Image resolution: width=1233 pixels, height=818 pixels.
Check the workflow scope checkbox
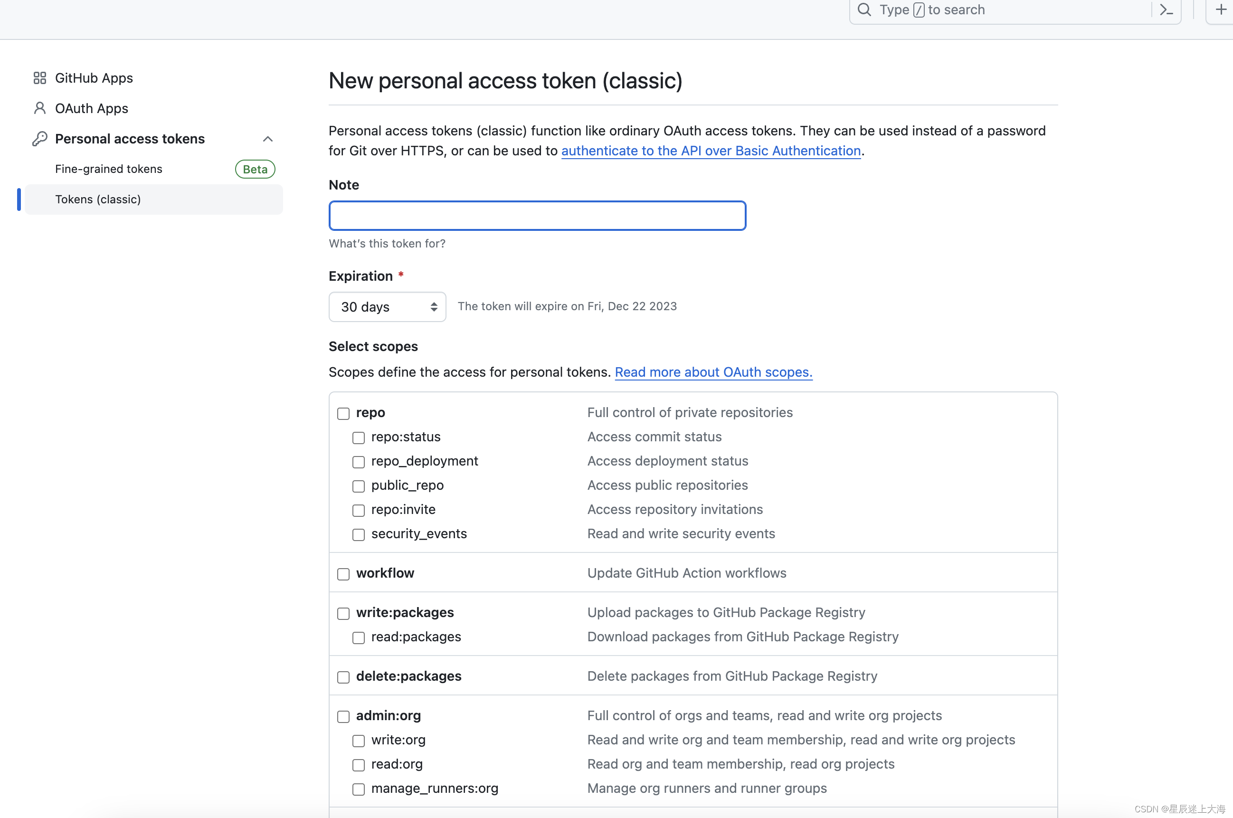(x=343, y=574)
